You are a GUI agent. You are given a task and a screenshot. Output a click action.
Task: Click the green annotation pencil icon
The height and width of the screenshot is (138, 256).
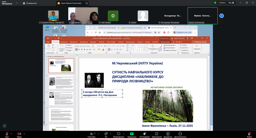click(x=4, y=126)
